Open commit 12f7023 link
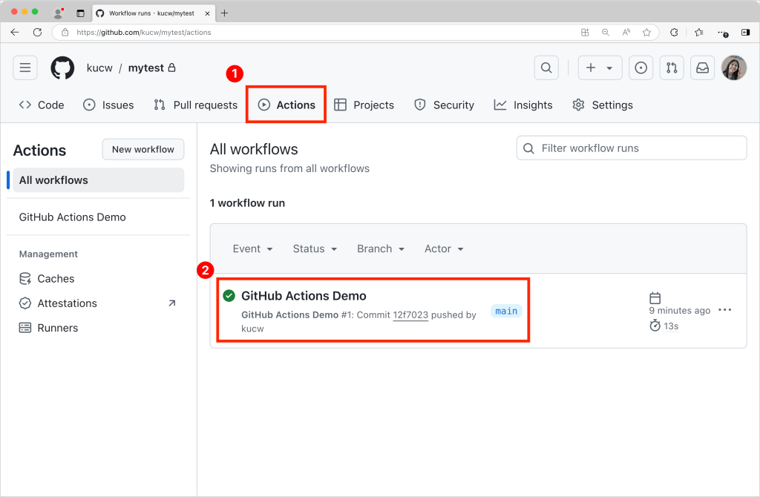The height and width of the screenshot is (497, 760). [410, 315]
